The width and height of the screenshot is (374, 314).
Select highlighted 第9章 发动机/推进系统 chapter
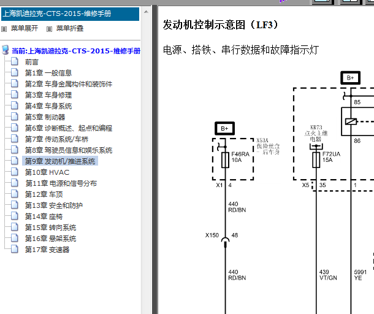(60, 161)
